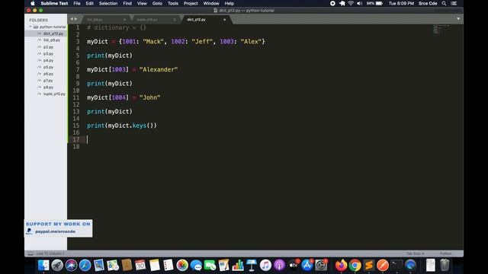Screen dimensions: 488x274
Task: Toggle sidebar panel switcher in status bar
Action: point(30,253)
